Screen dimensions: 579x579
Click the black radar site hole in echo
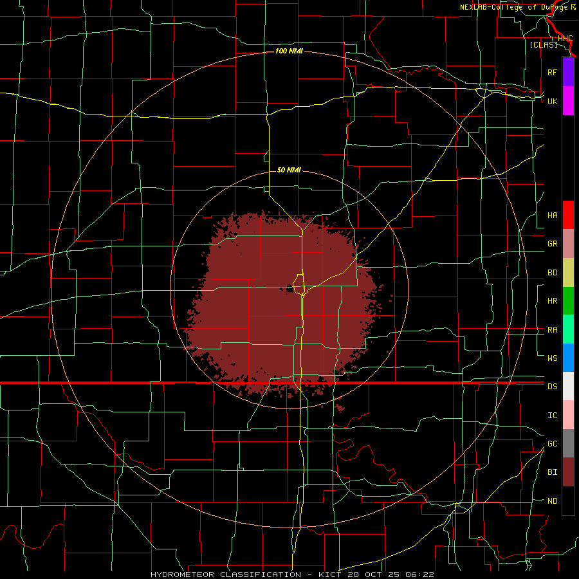pos(290,289)
